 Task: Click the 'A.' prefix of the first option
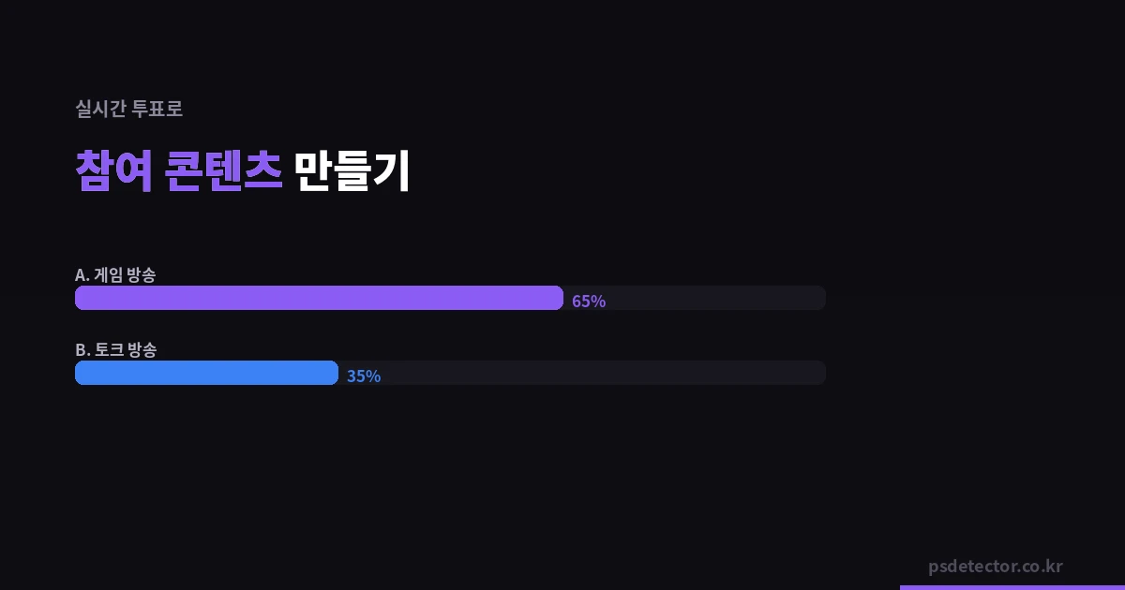point(82,275)
